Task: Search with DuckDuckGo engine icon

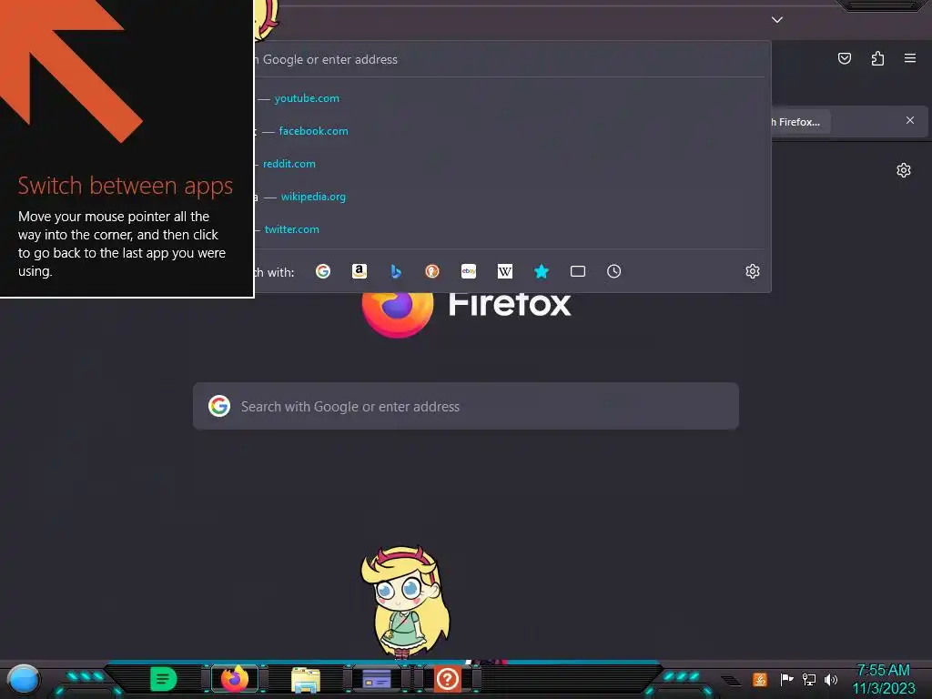Action: pos(432,271)
